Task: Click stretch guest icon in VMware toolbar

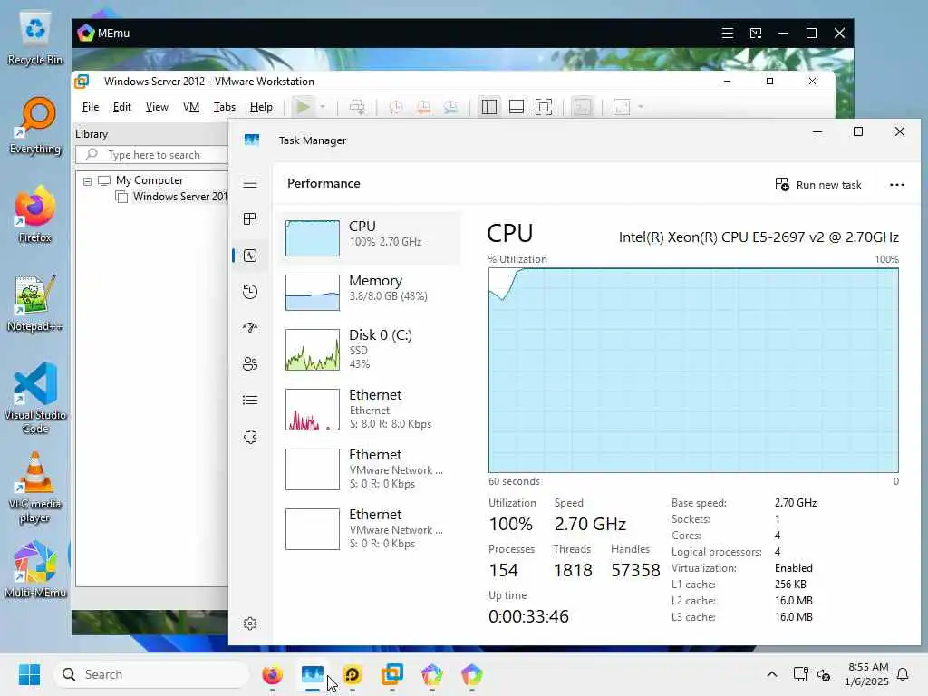Action: pyautogui.click(x=622, y=107)
